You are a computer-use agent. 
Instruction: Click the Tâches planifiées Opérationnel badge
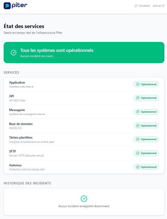pos(146,139)
